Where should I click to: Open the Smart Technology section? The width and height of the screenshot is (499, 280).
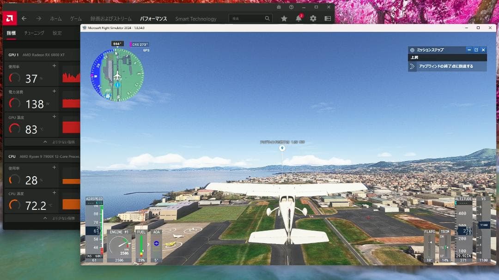tap(195, 19)
